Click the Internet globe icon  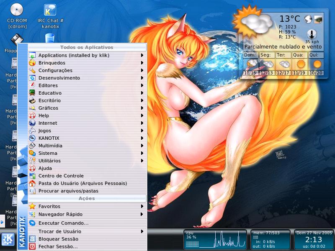[x=32, y=123]
